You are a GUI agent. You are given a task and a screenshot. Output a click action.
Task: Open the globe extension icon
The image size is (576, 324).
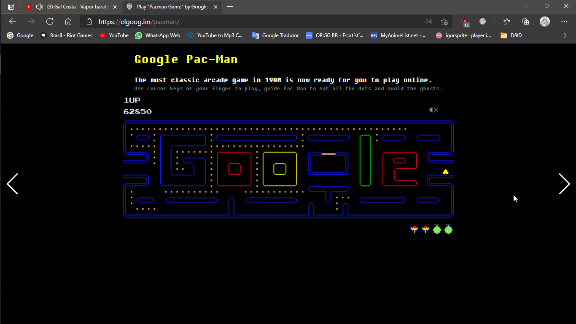(483, 22)
